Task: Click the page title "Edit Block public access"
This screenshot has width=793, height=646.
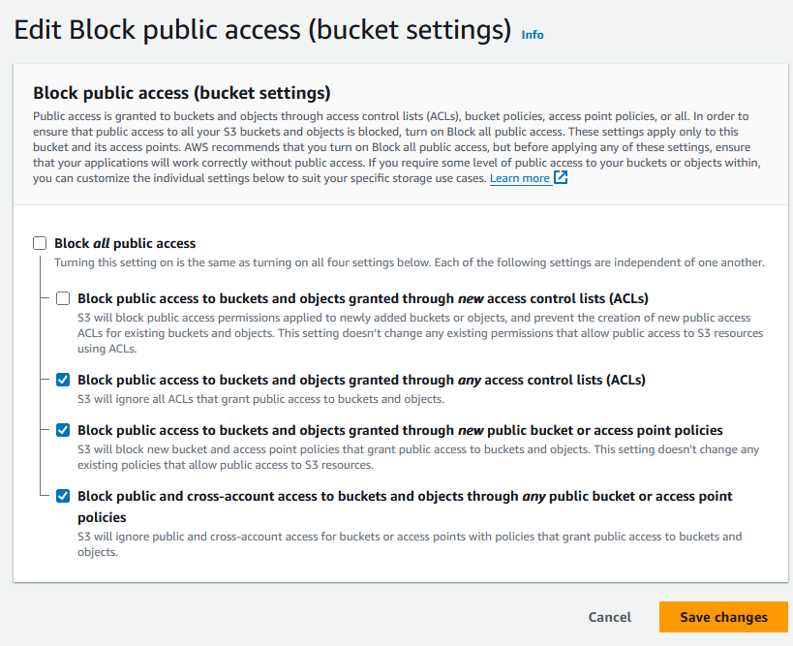Action: point(174,30)
